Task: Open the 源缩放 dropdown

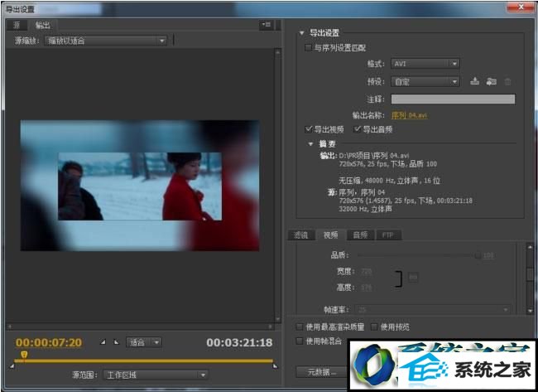Action: [106, 41]
